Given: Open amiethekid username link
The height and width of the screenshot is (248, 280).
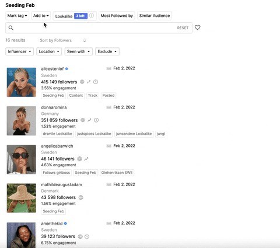Looking at the screenshot, I should point(52,223).
